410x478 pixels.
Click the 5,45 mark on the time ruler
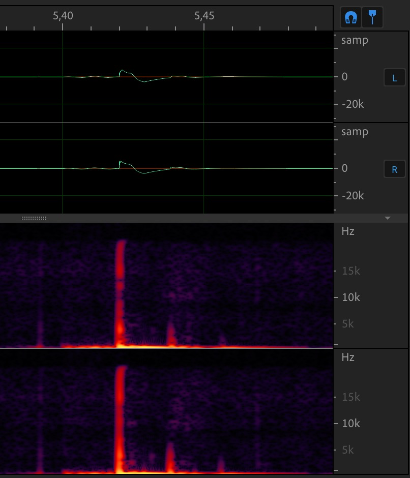click(204, 16)
